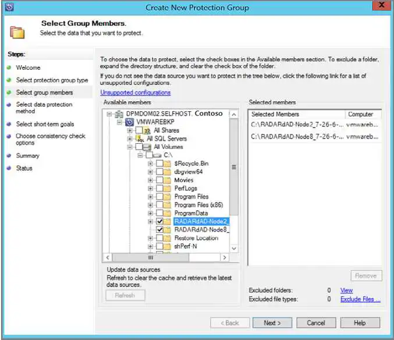Expand the All SQL Servers node
This screenshot has width=394, height=340.
click(x=130, y=139)
